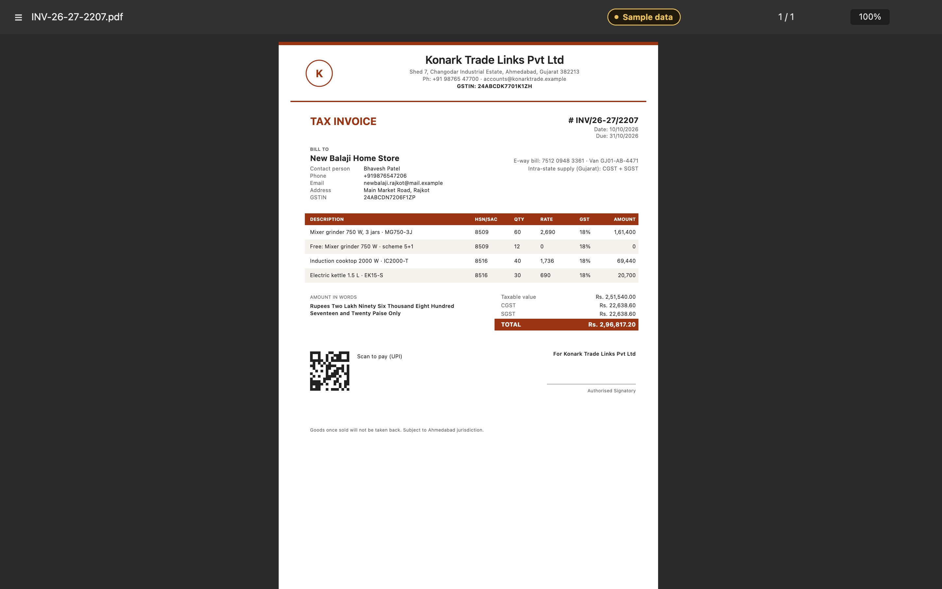
Task: Click the Electric kettle 1.5 L description
Action: pos(346,276)
